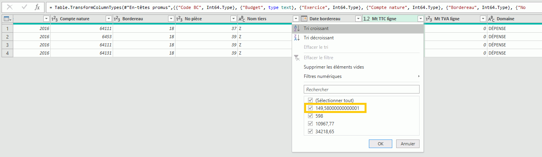Click the table icon in grid corner

7,19
